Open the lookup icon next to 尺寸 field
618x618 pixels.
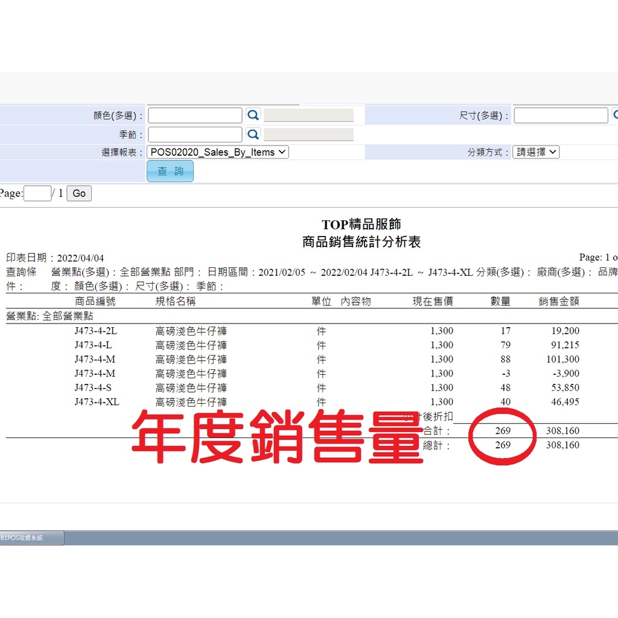coord(614,115)
